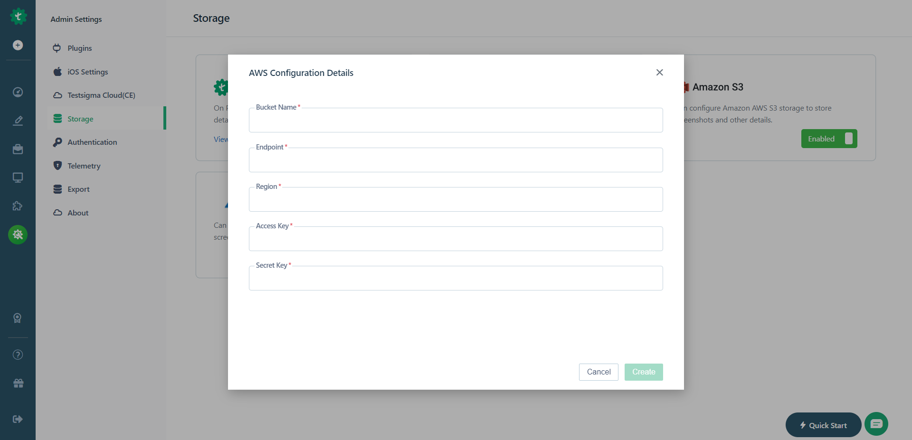
Task: Click the Amazon S3 card title
Action: point(718,87)
